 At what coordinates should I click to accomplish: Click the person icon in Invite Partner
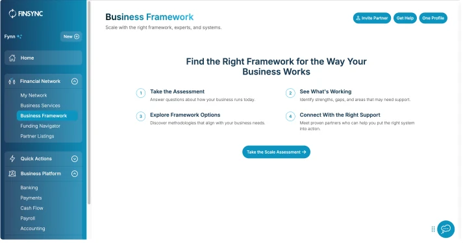[358, 18]
